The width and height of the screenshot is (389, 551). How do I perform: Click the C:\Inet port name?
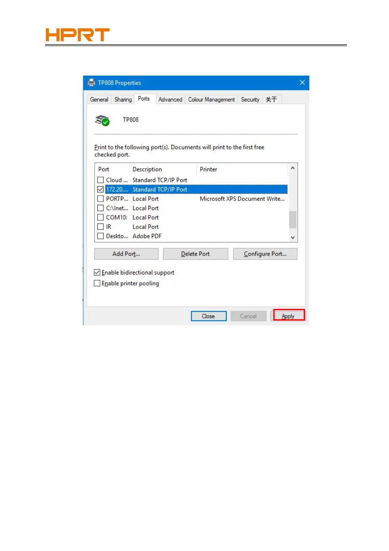(117, 208)
